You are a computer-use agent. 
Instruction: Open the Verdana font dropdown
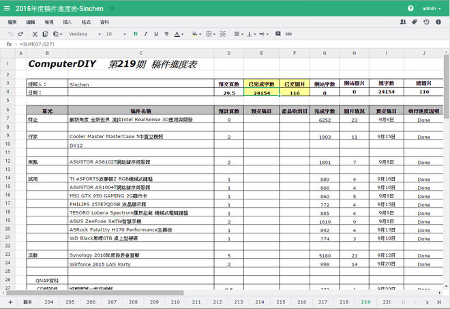click(85, 34)
